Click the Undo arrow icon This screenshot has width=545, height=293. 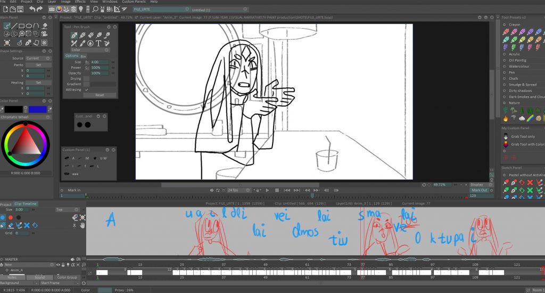pos(32,10)
